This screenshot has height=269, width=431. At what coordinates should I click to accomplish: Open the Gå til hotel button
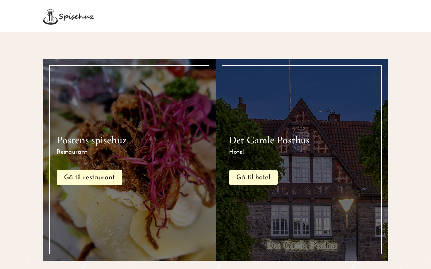tap(253, 178)
